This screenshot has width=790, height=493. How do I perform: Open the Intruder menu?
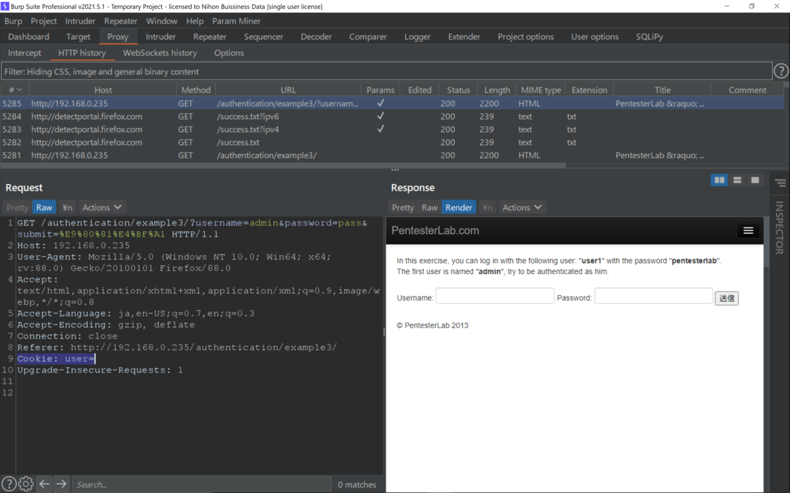coord(80,21)
